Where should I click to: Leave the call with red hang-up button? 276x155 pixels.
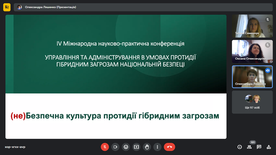169,147
